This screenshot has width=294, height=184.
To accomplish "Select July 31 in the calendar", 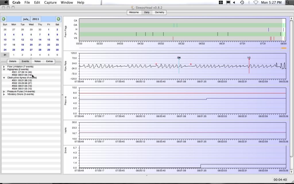I will (5, 55).
